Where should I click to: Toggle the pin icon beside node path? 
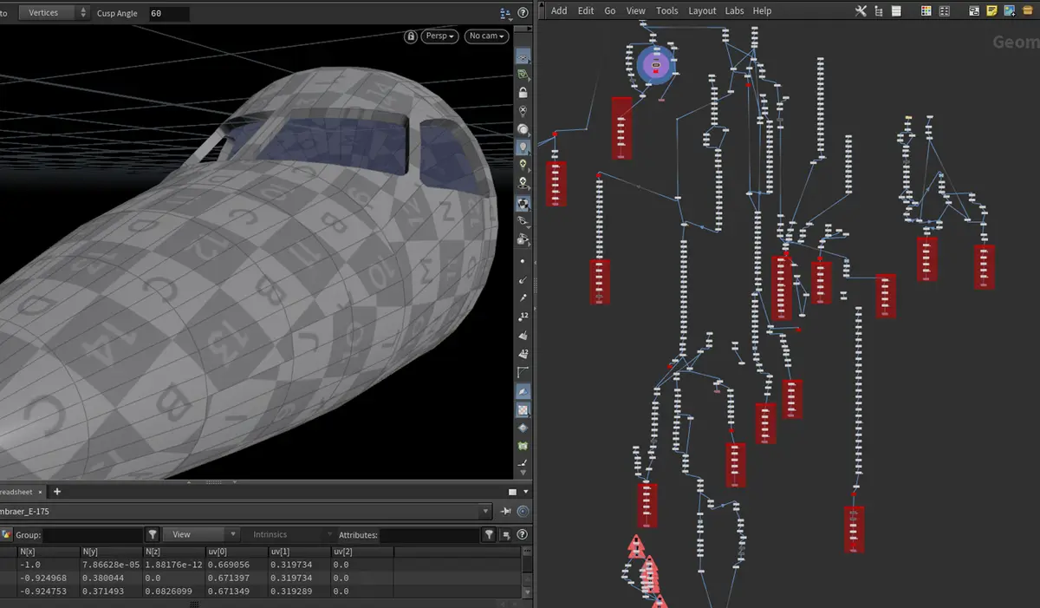click(x=507, y=512)
